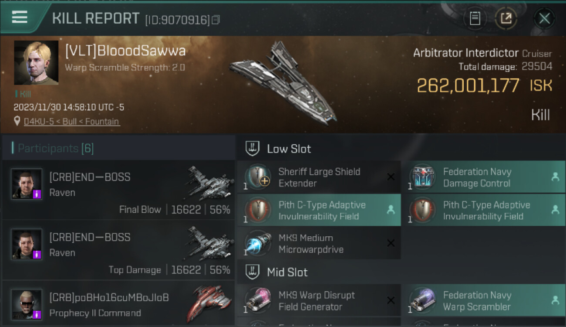Open the hamburger menu icon
566x327 pixels.
(20, 17)
